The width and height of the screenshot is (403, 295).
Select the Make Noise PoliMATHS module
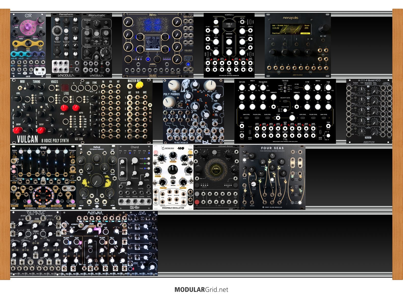36,243
